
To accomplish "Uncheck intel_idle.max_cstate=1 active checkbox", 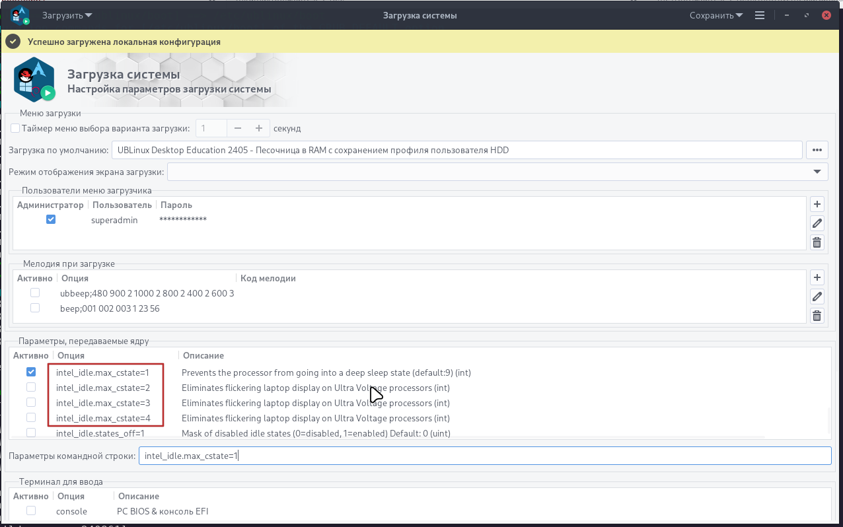I will [31, 372].
